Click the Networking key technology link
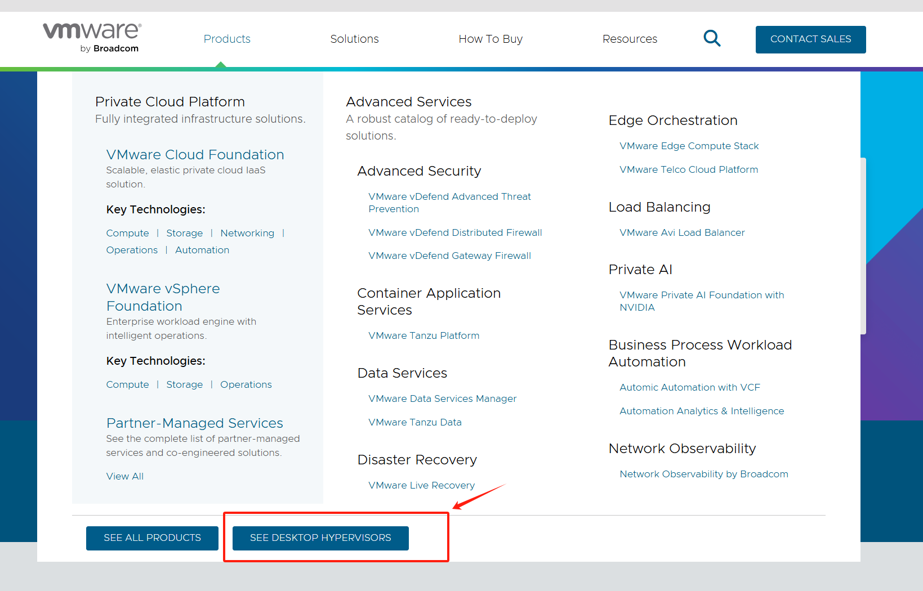This screenshot has height=591, width=923. pos(247,232)
